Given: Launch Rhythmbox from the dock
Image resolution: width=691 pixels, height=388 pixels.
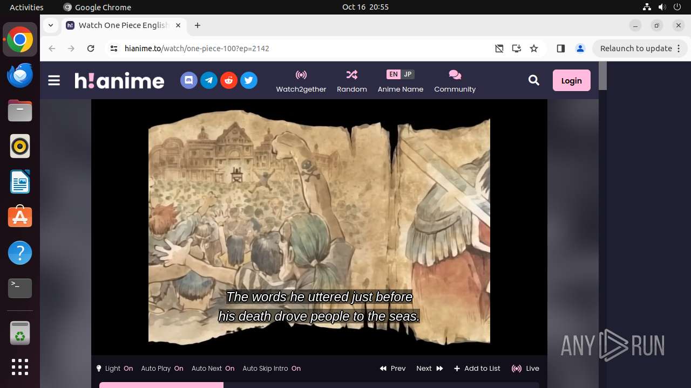Looking at the screenshot, I should click(20, 146).
